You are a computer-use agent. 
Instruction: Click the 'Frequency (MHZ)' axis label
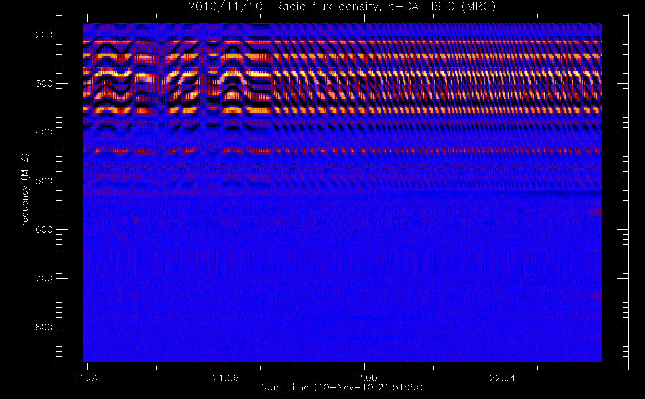(25, 192)
